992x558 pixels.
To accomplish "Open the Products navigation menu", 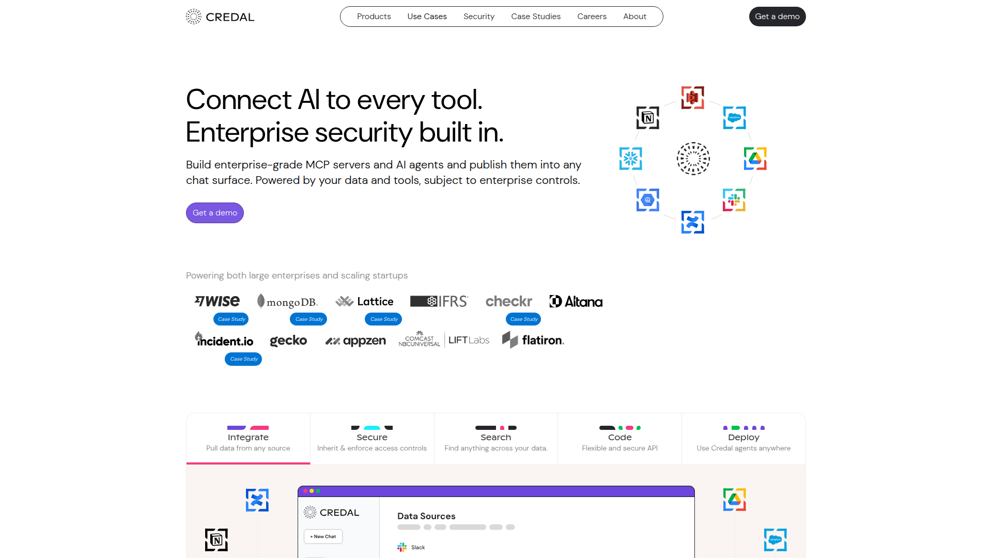I will click(374, 17).
